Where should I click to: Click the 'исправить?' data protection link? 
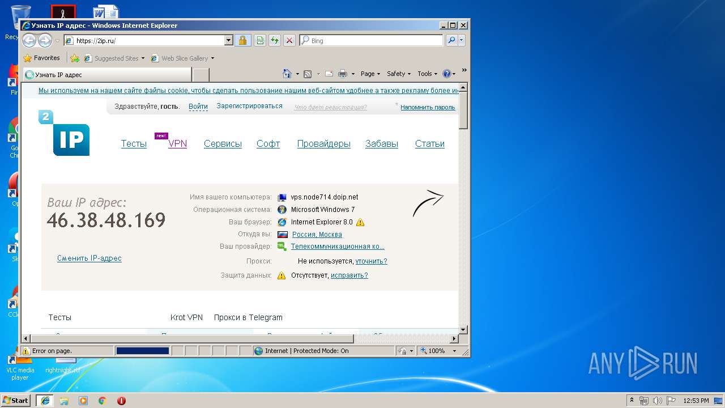(349, 275)
